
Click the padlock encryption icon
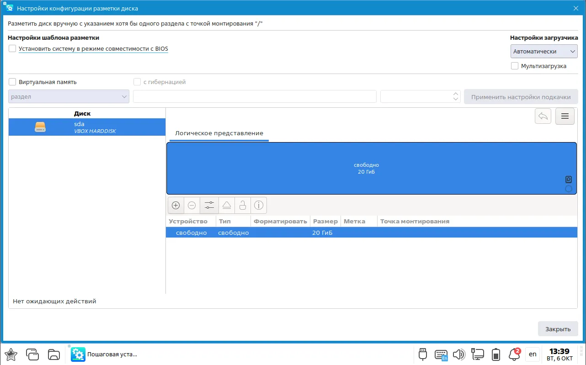pos(243,206)
